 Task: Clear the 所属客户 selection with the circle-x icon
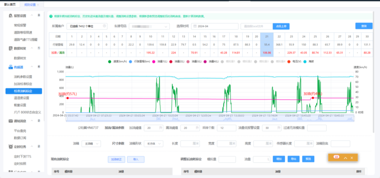104,26
